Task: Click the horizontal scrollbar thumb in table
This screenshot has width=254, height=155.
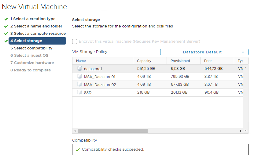Action: tap(112, 131)
